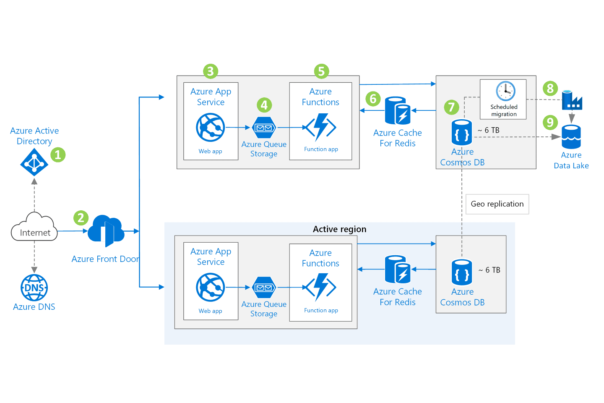Select upper Azure Cosmos DB label

click(462, 157)
